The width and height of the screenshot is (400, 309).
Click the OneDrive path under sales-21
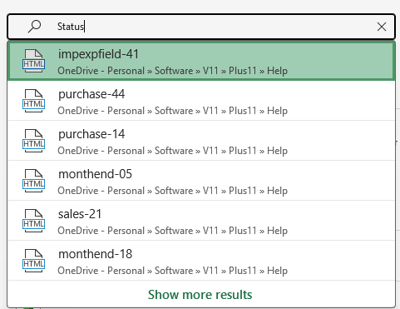[x=172, y=231]
